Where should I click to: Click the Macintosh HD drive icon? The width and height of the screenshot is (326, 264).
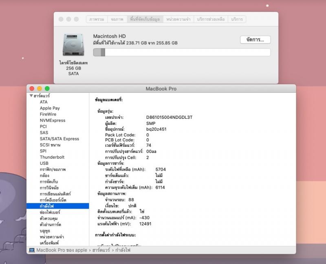[x=73, y=45]
